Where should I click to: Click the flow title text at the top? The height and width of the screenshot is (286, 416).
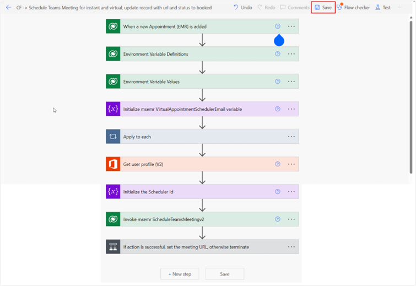[114, 8]
